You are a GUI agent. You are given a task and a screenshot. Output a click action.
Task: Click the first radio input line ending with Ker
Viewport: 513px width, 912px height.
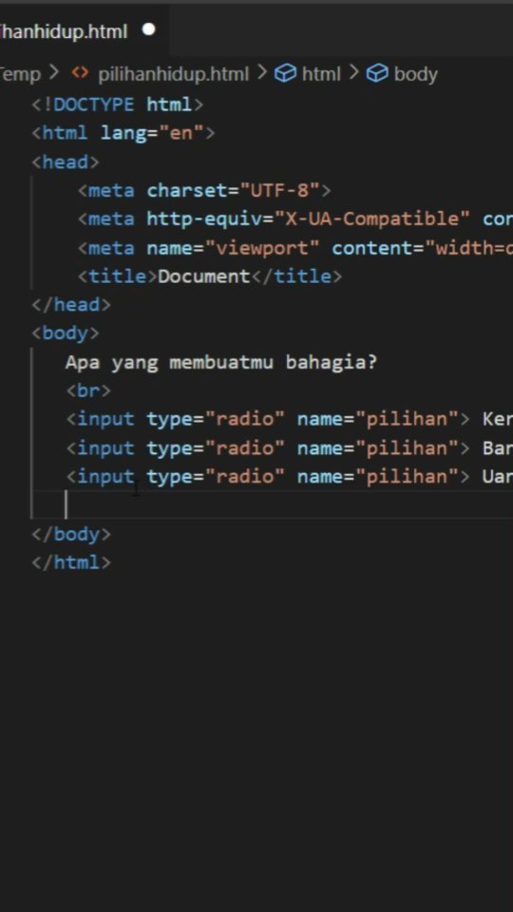pos(289,419)
